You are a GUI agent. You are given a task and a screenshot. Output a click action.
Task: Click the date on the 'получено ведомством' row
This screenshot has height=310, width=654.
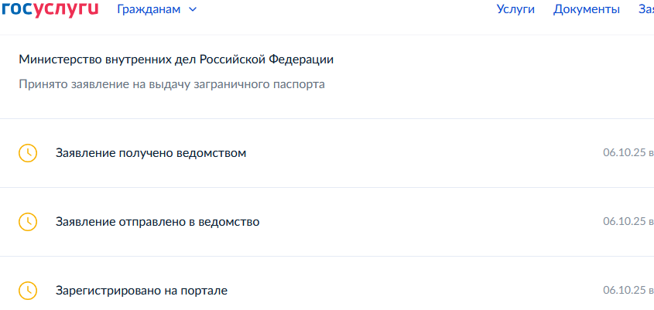coord(624,153)
